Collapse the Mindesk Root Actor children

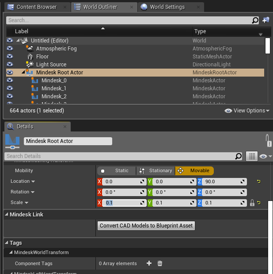tap(23, 72)
